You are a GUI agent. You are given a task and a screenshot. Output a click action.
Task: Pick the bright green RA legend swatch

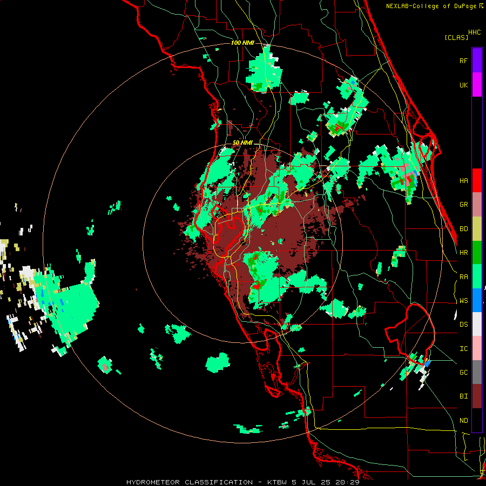pos(477,276)
